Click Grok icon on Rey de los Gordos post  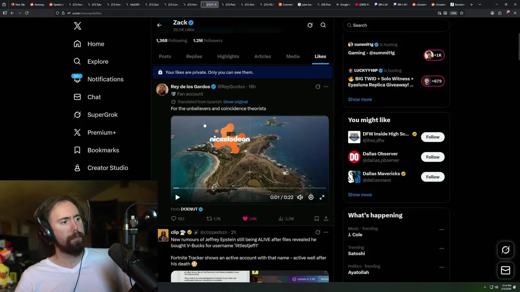318,86
